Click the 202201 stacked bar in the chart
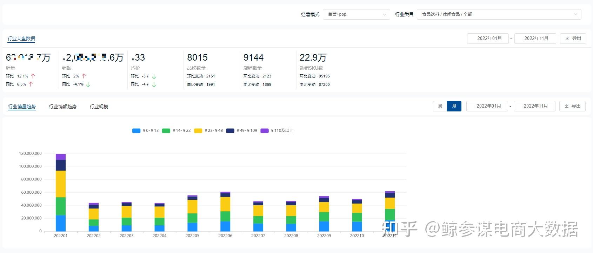 pos(61,193)
